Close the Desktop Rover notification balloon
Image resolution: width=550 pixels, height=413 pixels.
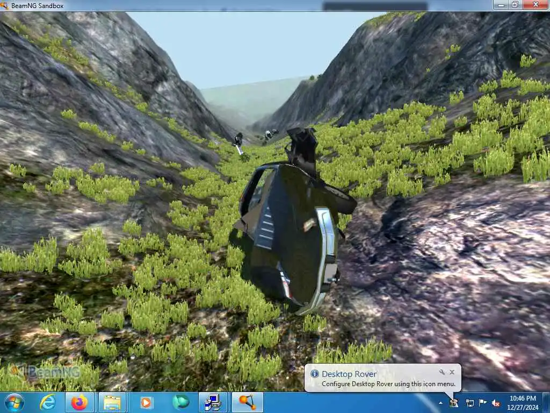(x=452, y=372)
